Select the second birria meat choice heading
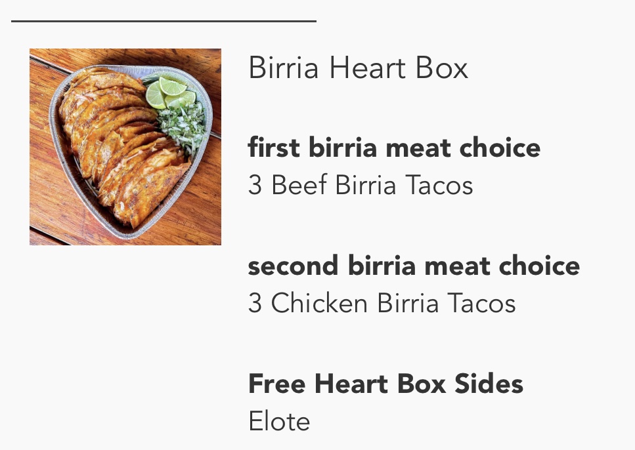Screen dimensions: 635x450 [414, 266]
